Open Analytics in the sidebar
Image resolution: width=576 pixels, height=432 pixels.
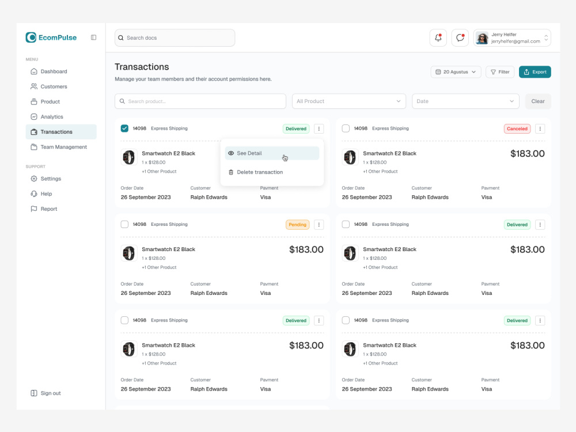(x=61, y=116)
